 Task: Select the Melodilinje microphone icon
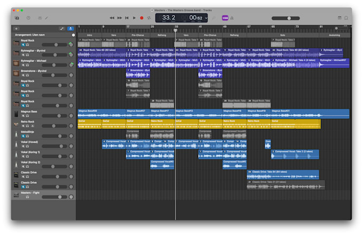click(x=16, y=134)
